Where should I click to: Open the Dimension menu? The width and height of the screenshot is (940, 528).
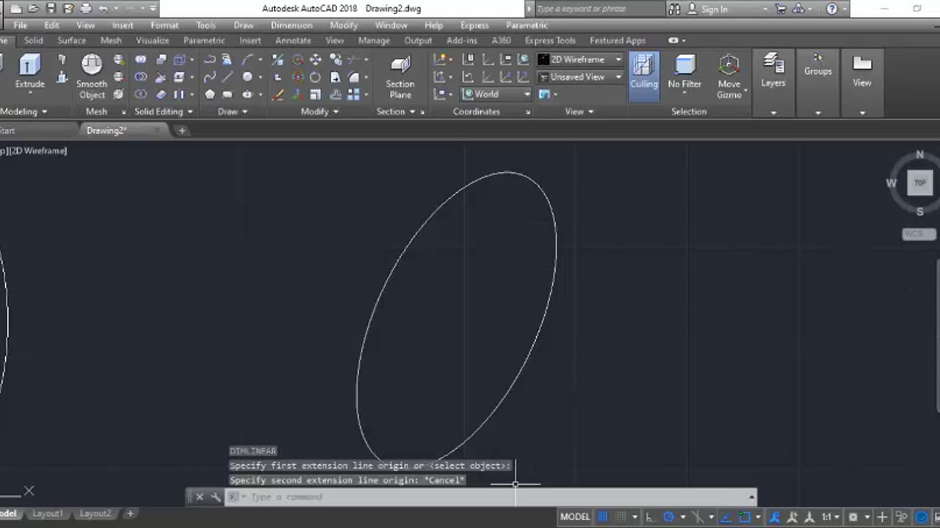click(x=292, y=25)
